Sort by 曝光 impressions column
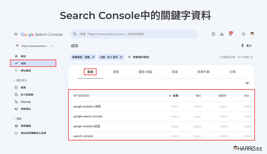Screen dimensions: 267x154 pos(198,96)
